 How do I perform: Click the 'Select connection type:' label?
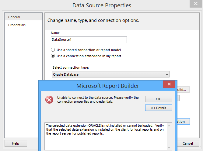tap(71, 67)
